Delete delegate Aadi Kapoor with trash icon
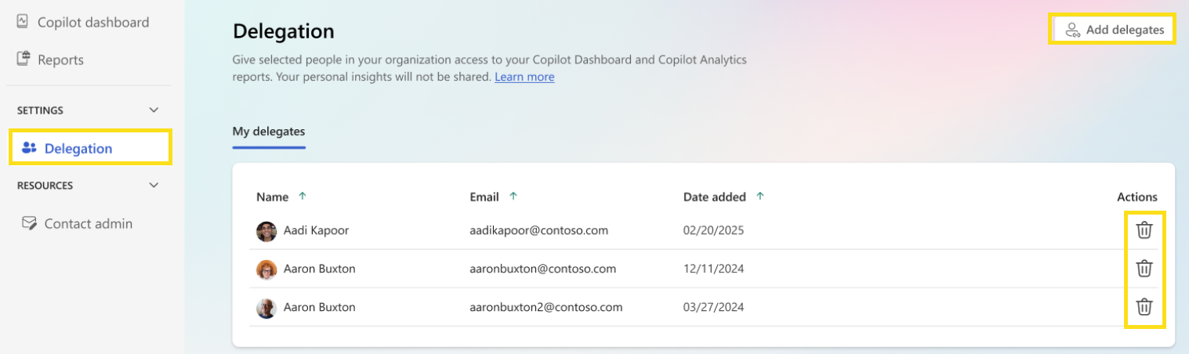The height and width of the screenshot is (354, 1189). pos(1144,230)
